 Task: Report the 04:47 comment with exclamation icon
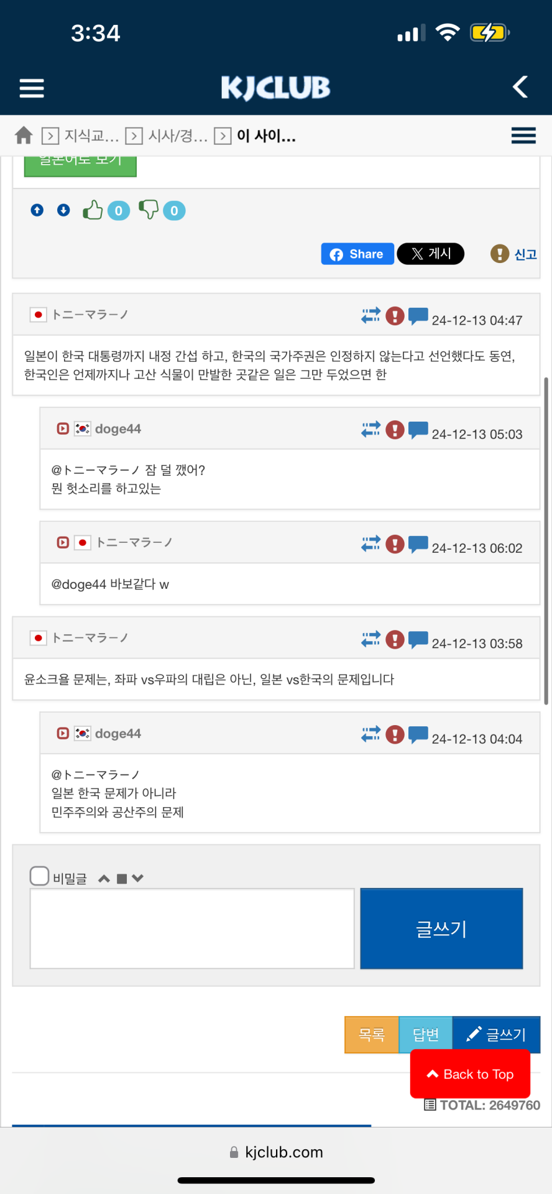[x=395, y=316]
